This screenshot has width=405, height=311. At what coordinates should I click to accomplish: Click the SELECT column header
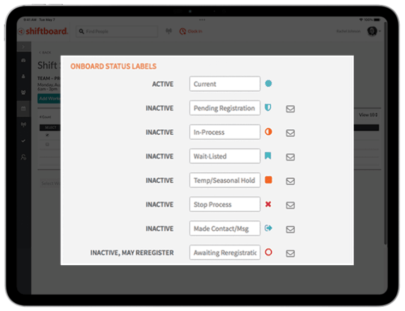point(50,128)
